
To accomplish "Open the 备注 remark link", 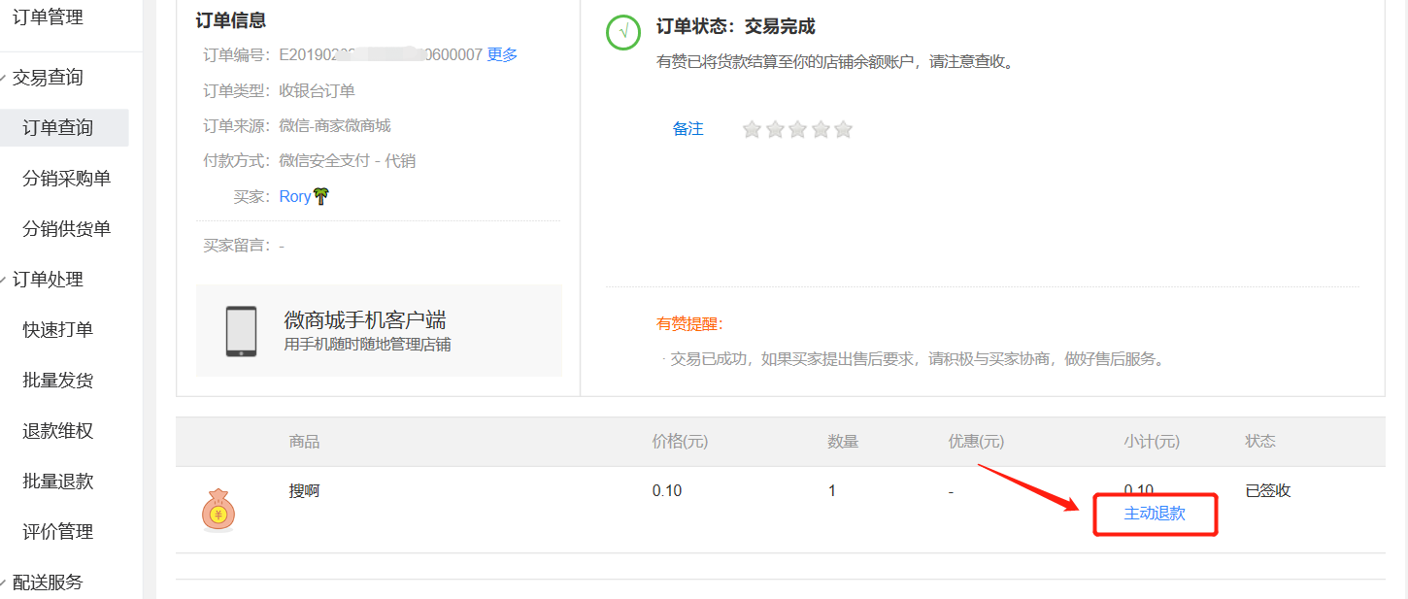I will (x=687, y=129).
